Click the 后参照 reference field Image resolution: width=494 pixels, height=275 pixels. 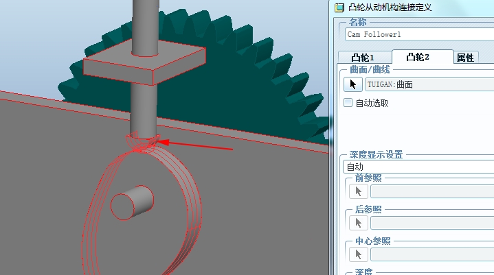(x=432, y=223)
